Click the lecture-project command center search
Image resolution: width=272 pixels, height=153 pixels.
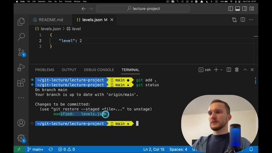coord(143,8)
